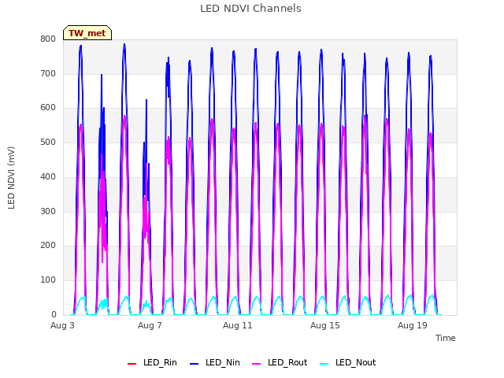Click the y-axis title LED NDVI (mV)
The height and width of the screenshot is (378, 504).
[11, 178]
